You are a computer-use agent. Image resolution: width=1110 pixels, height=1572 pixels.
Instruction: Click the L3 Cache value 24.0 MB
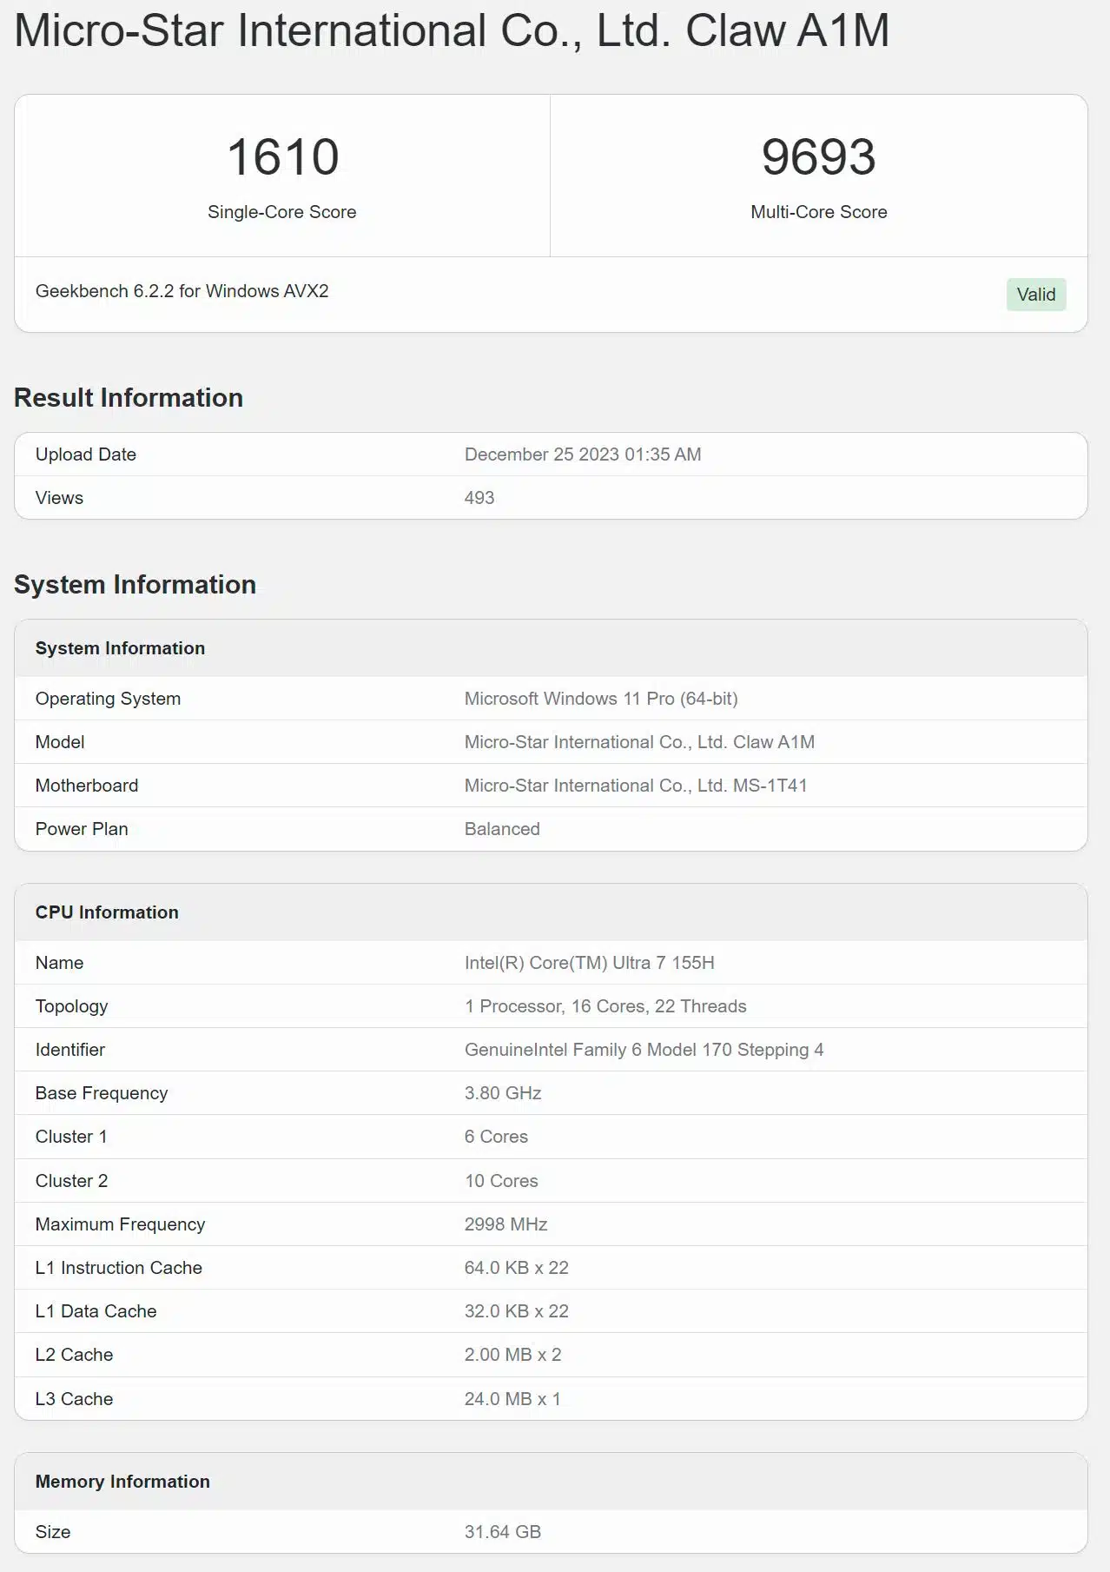(x=512, y=1399)
